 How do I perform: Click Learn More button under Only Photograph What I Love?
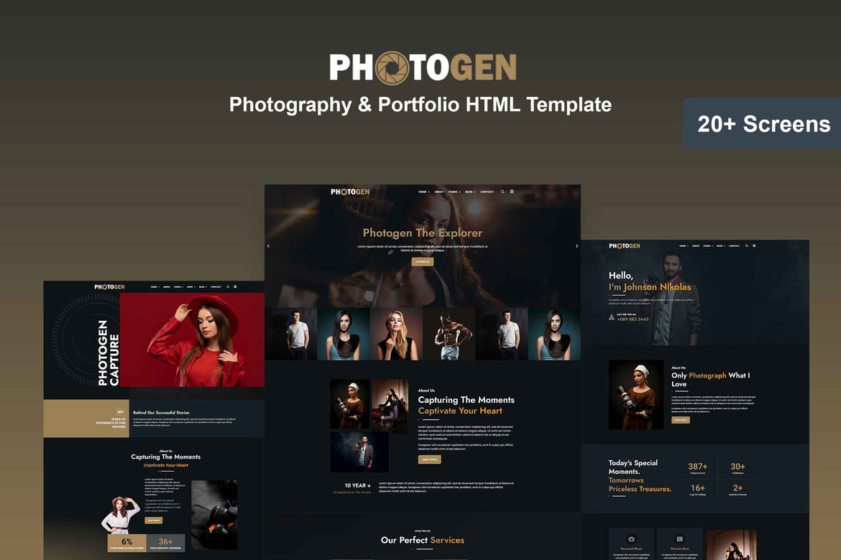[681, 419]
